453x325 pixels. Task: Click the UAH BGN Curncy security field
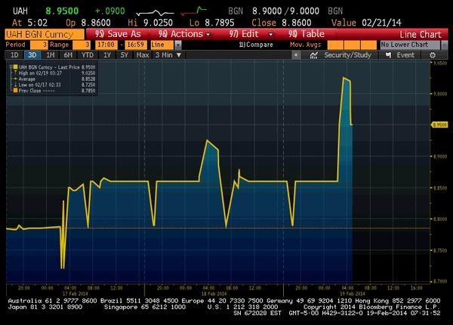pyautogui.click(x=45, y=35)
